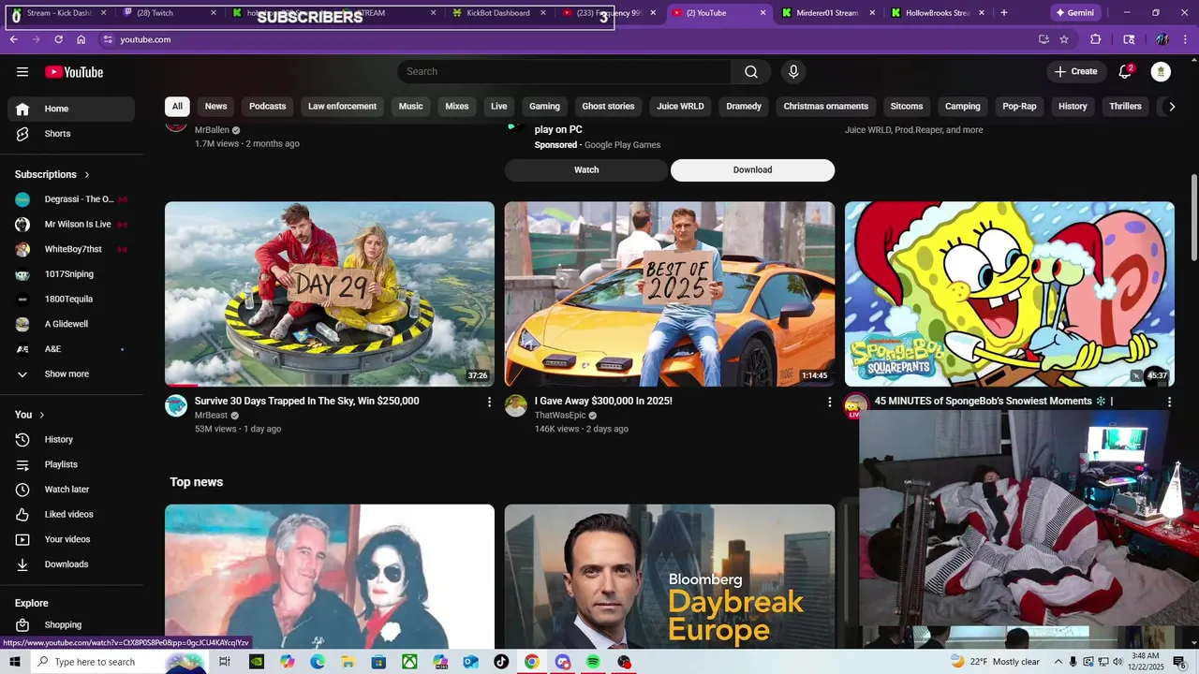Viewport: 1199px width, 674px height.
Task: Open more options for the MrBeast video
Action: pos(489,402)
